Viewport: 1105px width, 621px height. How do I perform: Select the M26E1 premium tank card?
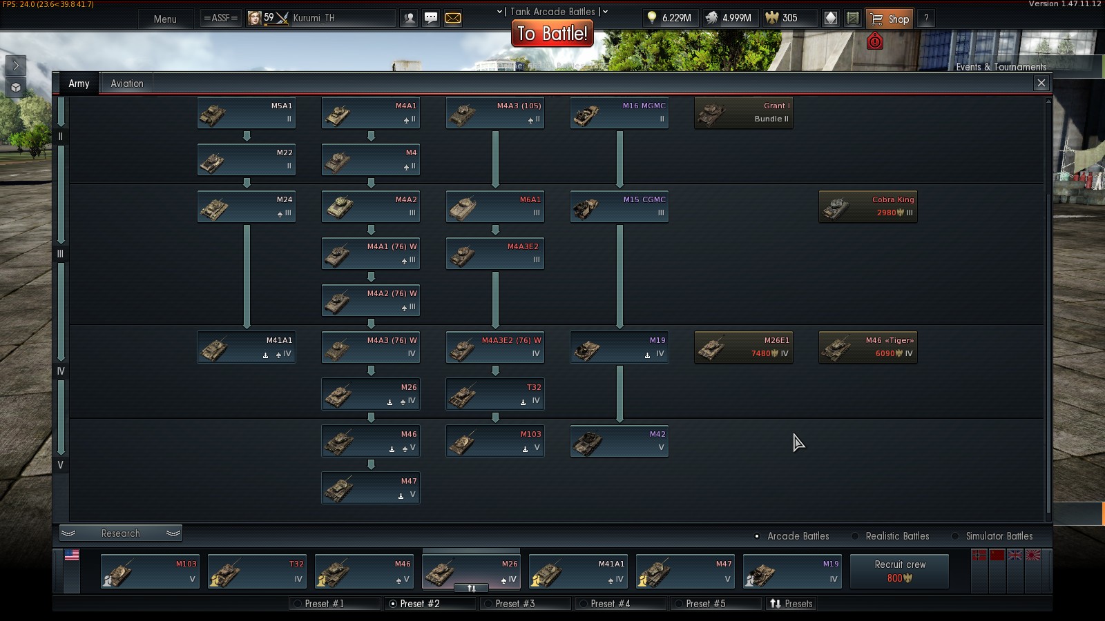744,348
